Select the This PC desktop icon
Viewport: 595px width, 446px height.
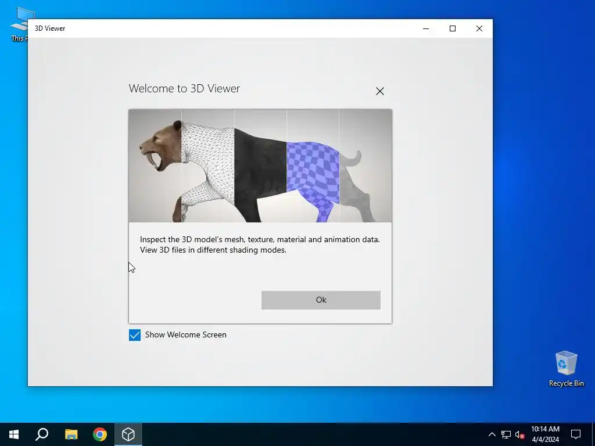coord(19,24)
